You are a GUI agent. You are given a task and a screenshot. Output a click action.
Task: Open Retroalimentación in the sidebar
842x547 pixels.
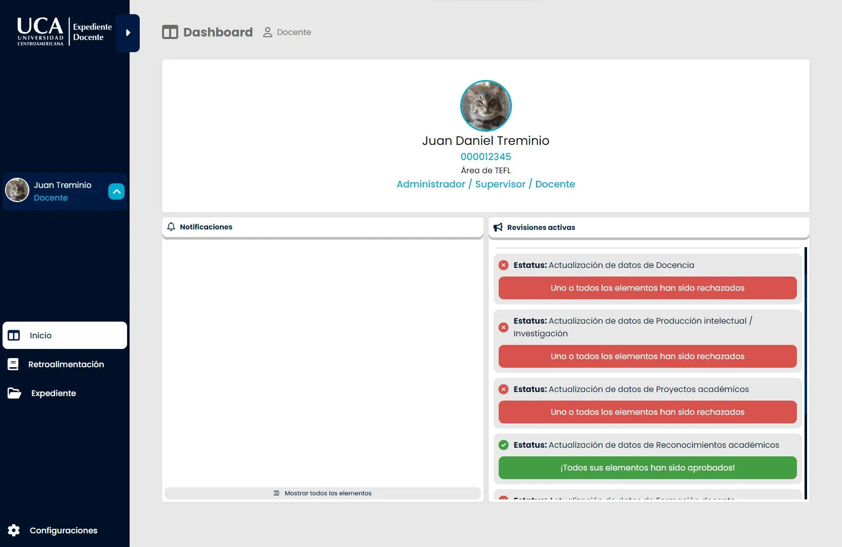[65, 364]
